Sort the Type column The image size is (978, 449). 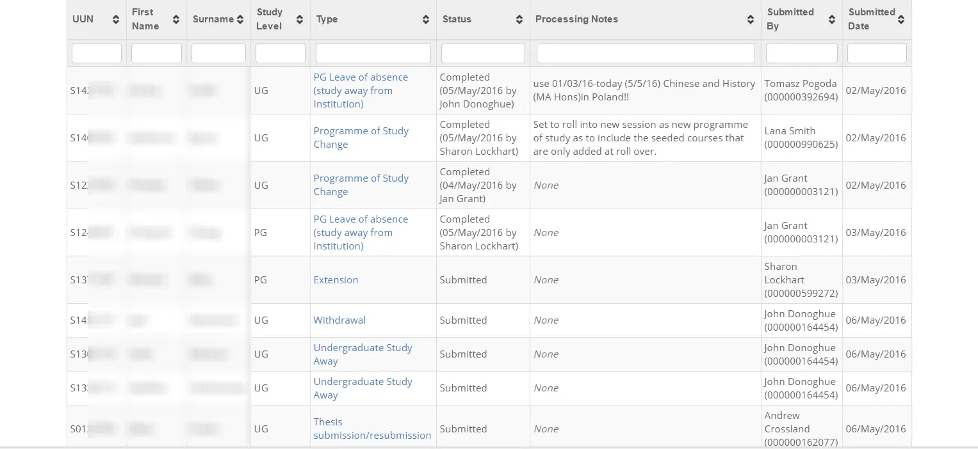[x=426, y=20]
